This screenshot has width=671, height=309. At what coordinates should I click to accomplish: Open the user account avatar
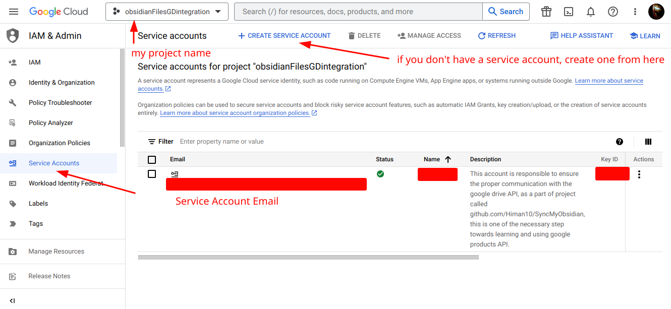pos(656,12)
